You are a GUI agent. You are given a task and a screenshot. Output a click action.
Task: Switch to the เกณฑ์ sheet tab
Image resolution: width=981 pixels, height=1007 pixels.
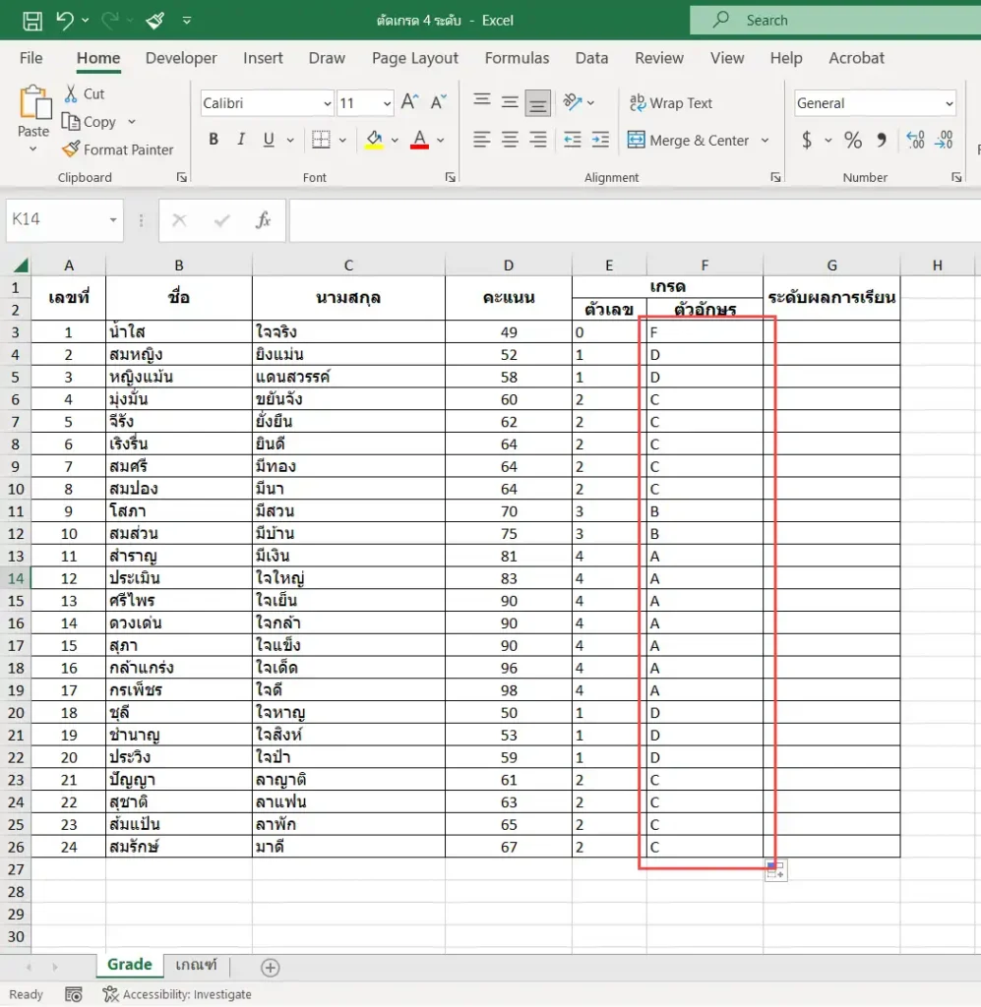click(x=196, y=965)
